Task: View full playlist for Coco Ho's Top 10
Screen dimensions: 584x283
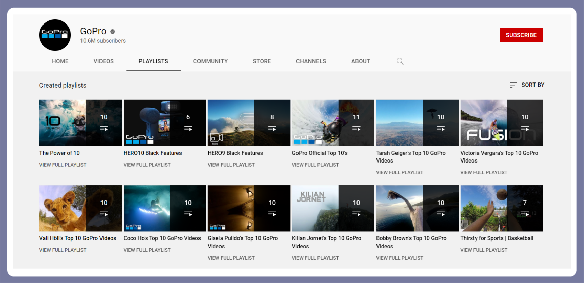Action: pos(147,250)
